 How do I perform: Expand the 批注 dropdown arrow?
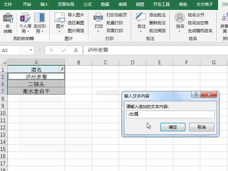click(141, 31)
